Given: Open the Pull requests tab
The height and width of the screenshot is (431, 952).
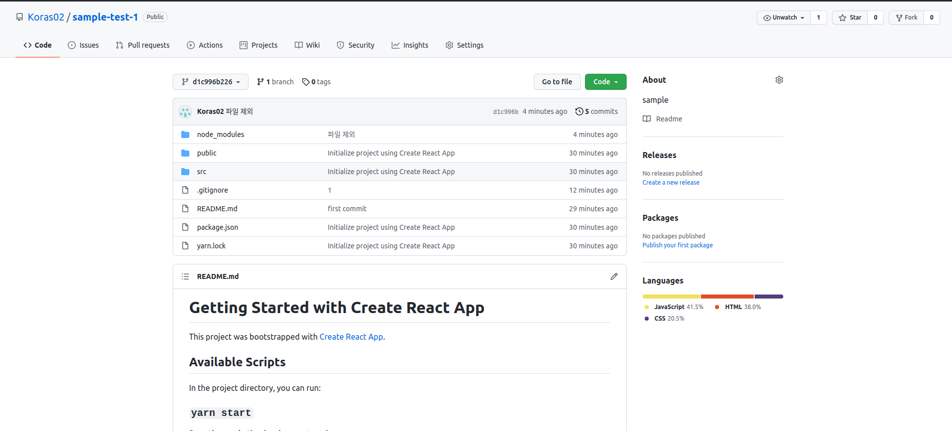Looking at the screenshot, I should [143, 45].
